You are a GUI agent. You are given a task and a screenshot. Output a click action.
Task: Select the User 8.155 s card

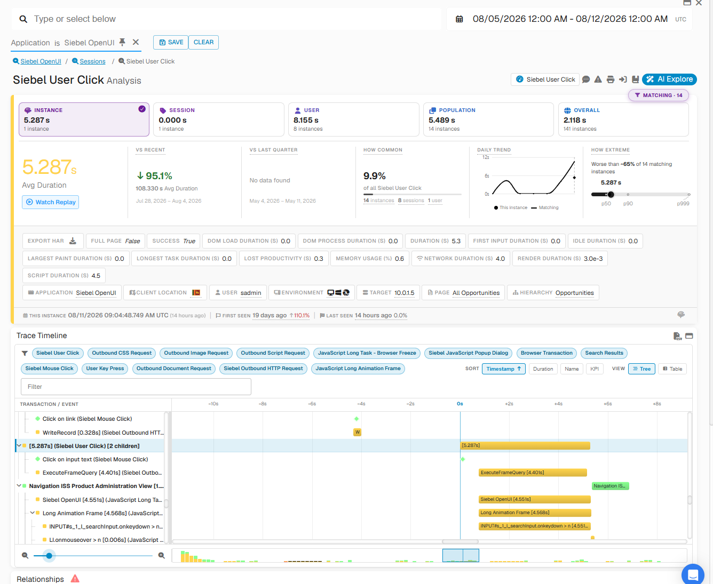(354, 119)
